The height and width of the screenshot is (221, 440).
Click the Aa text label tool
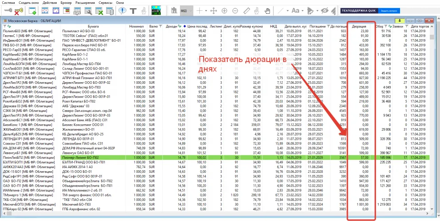coord(296,11)
